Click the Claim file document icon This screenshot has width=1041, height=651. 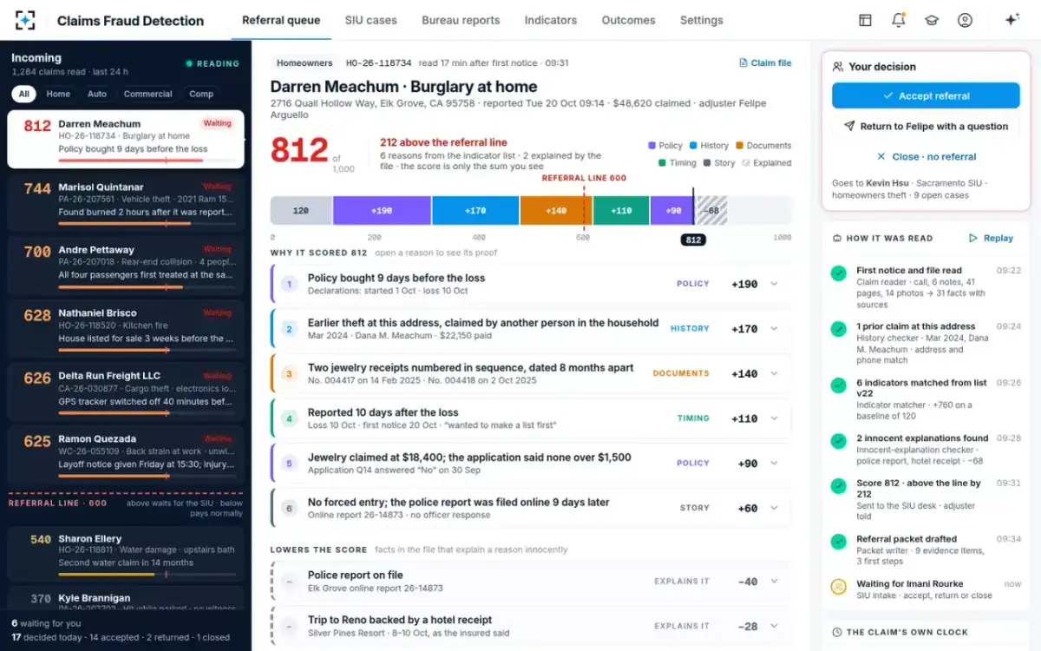pyautogui.click(x=743, y=62)
